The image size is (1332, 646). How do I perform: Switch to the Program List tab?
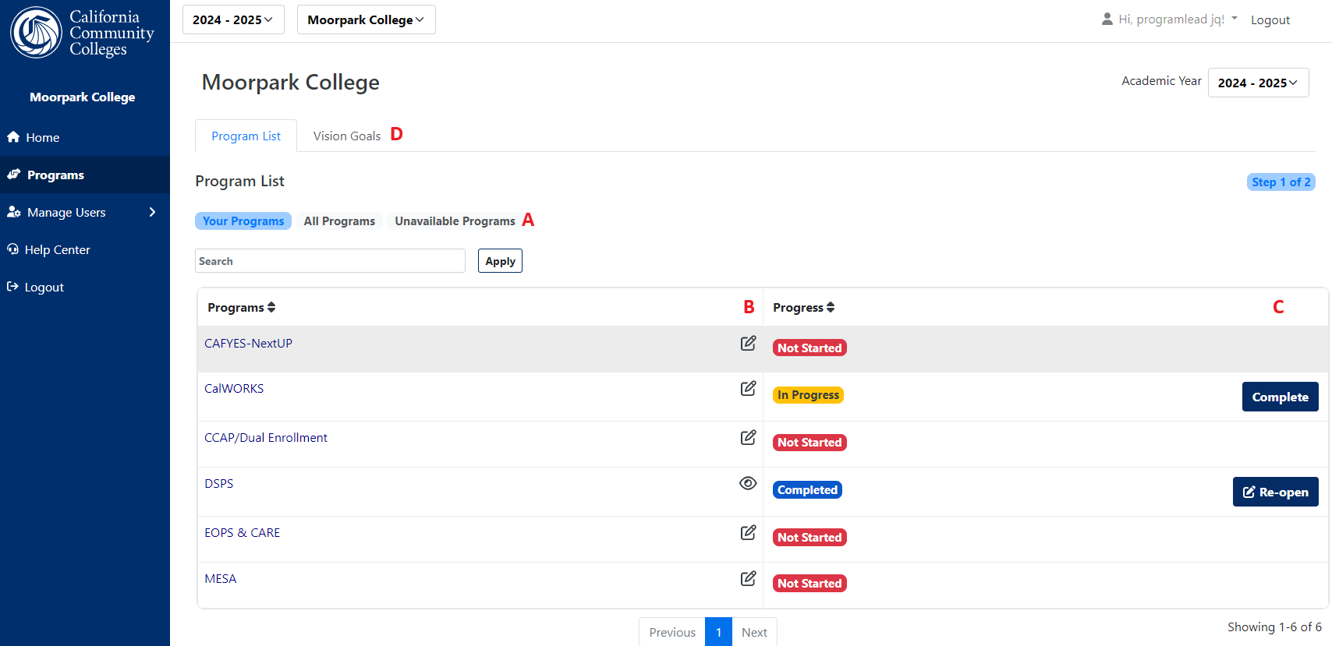pos(246,136)
